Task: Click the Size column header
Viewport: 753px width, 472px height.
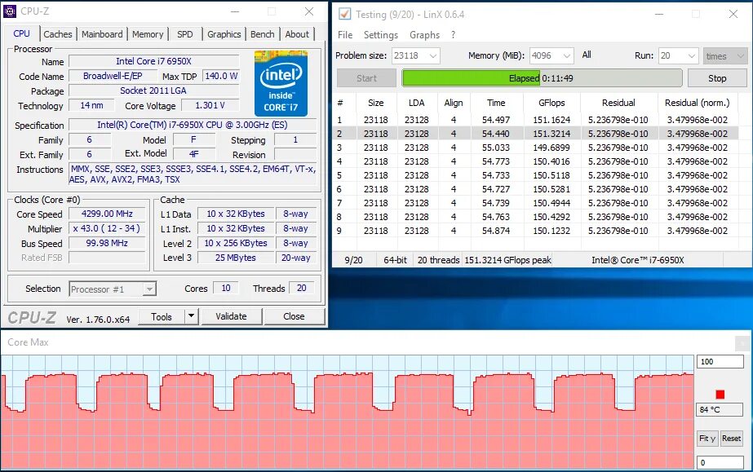Action: click(x=375, y=103)
